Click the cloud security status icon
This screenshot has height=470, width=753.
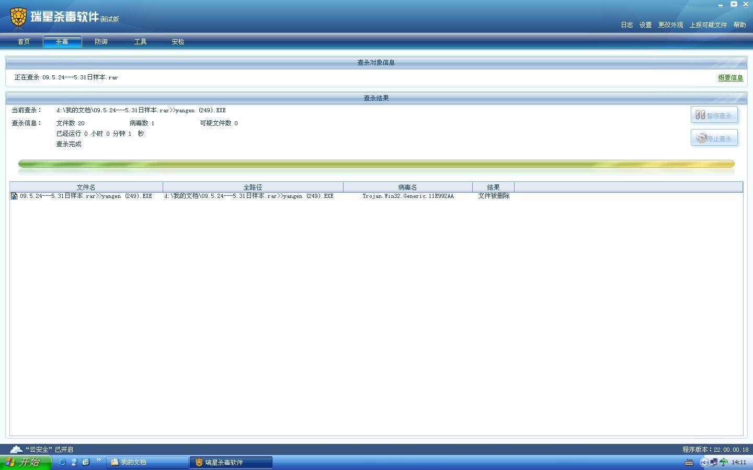(16, 449)
